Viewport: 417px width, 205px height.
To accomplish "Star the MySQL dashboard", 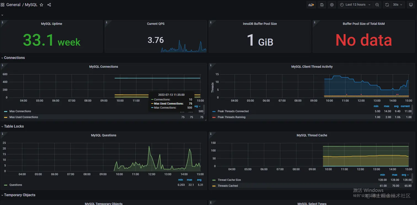I will pyautogui.click(x=41, y=5).
